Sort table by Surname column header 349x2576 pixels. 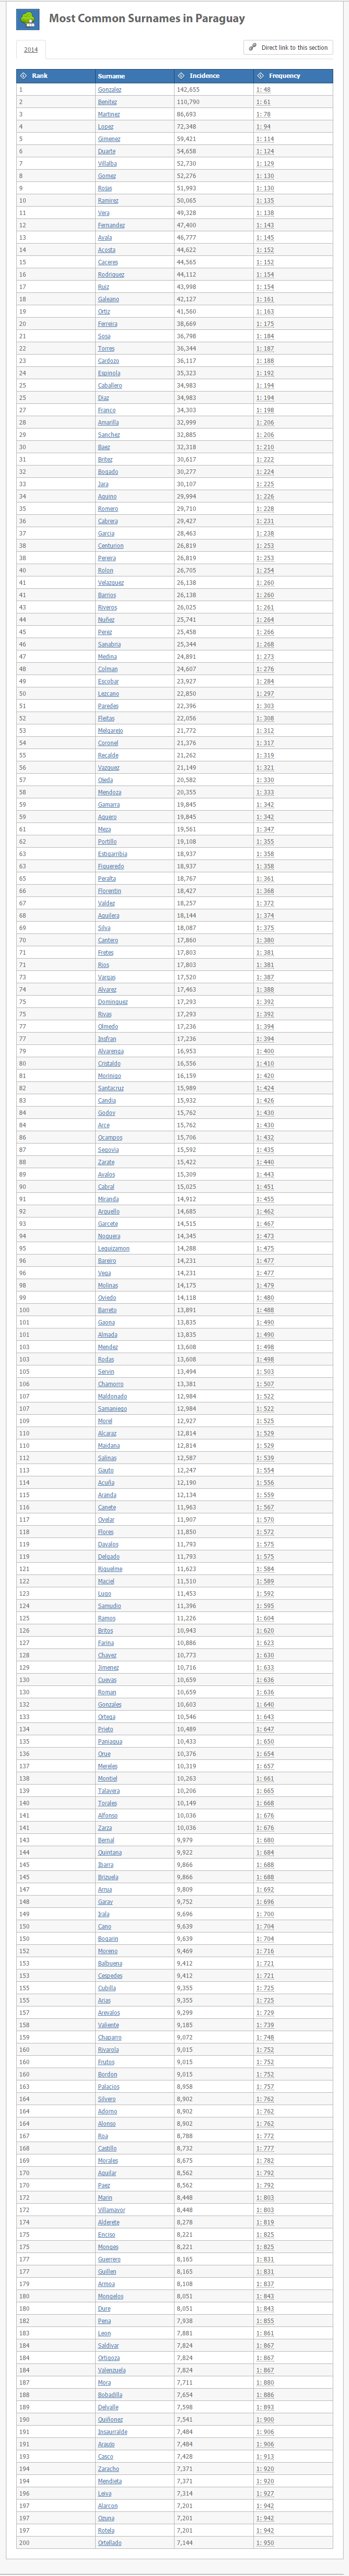point(111,76)
